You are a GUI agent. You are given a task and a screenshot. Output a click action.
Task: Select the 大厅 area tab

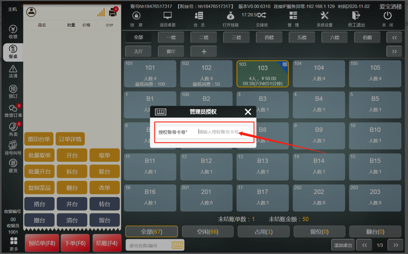tap(138, 51)
